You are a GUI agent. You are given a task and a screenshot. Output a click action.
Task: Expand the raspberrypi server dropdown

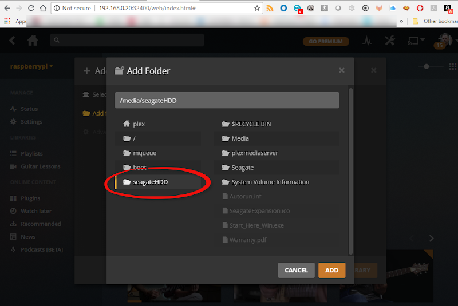[x=31, y=66]
